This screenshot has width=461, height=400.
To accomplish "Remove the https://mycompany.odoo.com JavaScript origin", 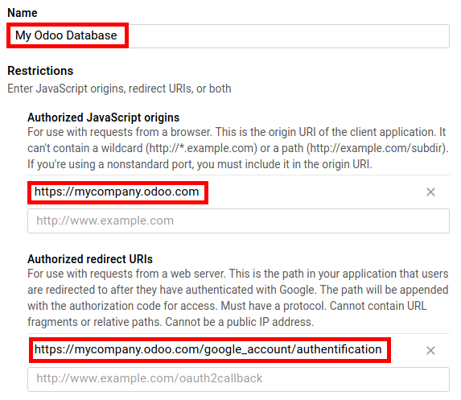I will 430,192.
